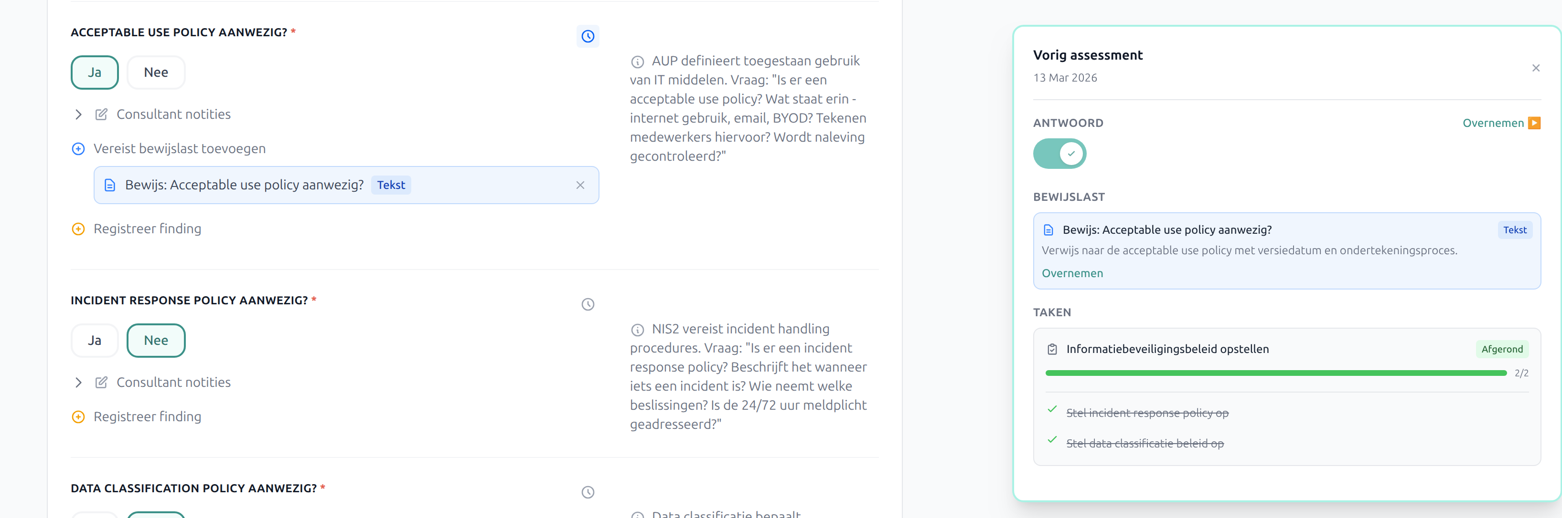Click Overnemen under the BEWIJSLAST section
1562x518 pixels.
click(x=1072, y=273)
